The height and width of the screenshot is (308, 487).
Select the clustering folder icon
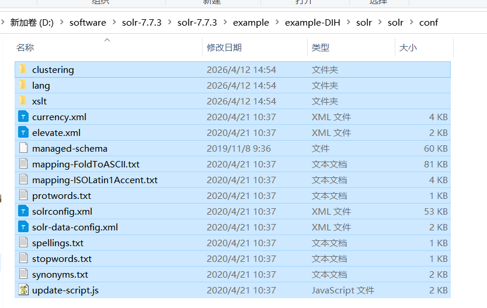(23, 69)
